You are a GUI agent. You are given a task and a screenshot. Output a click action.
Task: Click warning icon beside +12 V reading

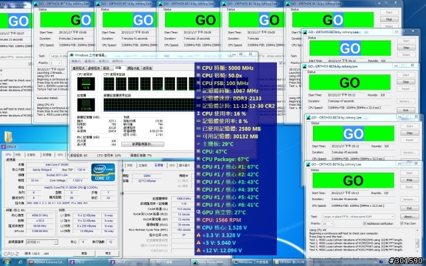coord(198,250)
